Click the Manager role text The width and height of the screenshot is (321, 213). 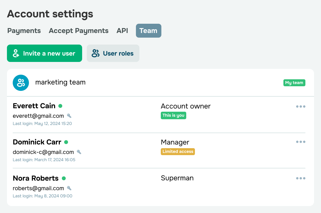[175, 142]
